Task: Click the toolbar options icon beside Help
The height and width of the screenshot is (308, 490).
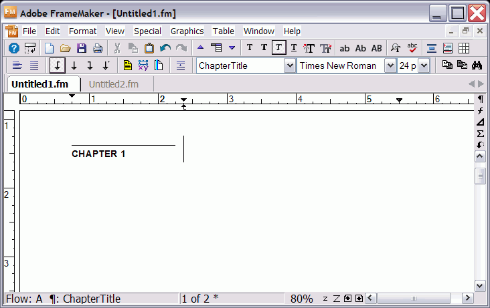Action: pos(30,48)
